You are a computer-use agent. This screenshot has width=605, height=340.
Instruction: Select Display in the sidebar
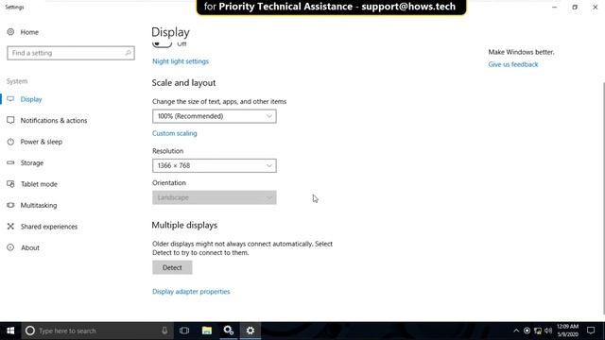(31, 99)
